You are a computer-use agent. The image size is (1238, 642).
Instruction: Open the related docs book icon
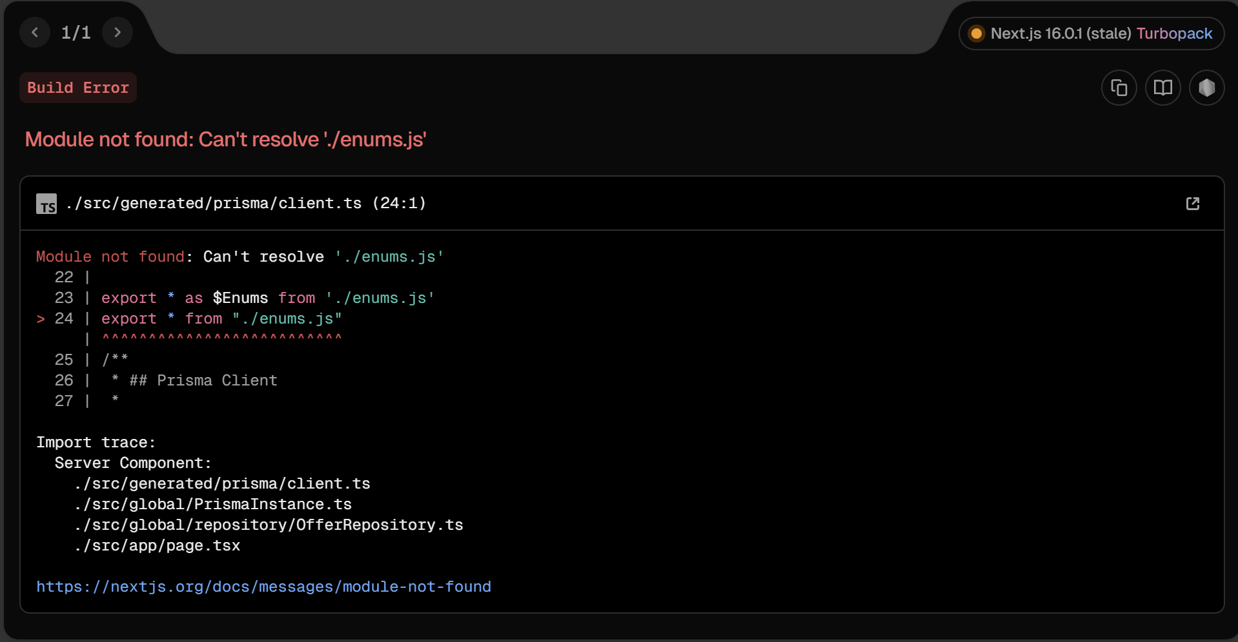1162,88
